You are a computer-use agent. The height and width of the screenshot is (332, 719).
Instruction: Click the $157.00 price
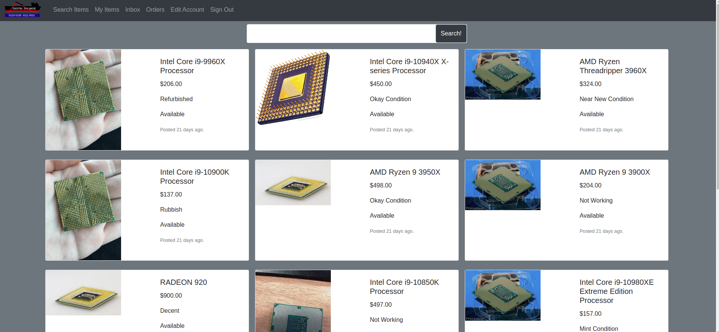590,314
